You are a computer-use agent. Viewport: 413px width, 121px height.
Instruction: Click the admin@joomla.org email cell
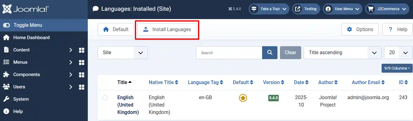[368, 98]
